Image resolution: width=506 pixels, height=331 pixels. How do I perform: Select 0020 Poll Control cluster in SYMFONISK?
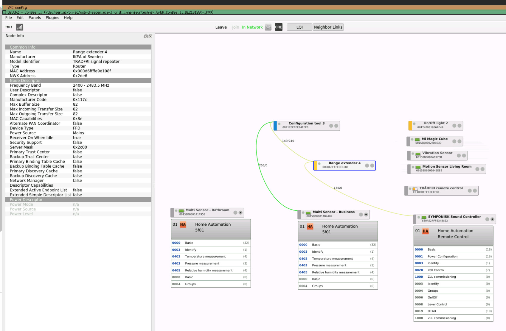(x=453, y=270)
